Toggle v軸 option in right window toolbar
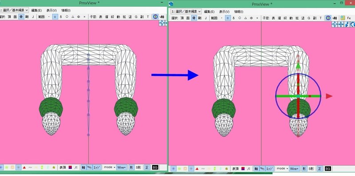Image resolution: width=355 pixels, height=176 pixels. 335,18
